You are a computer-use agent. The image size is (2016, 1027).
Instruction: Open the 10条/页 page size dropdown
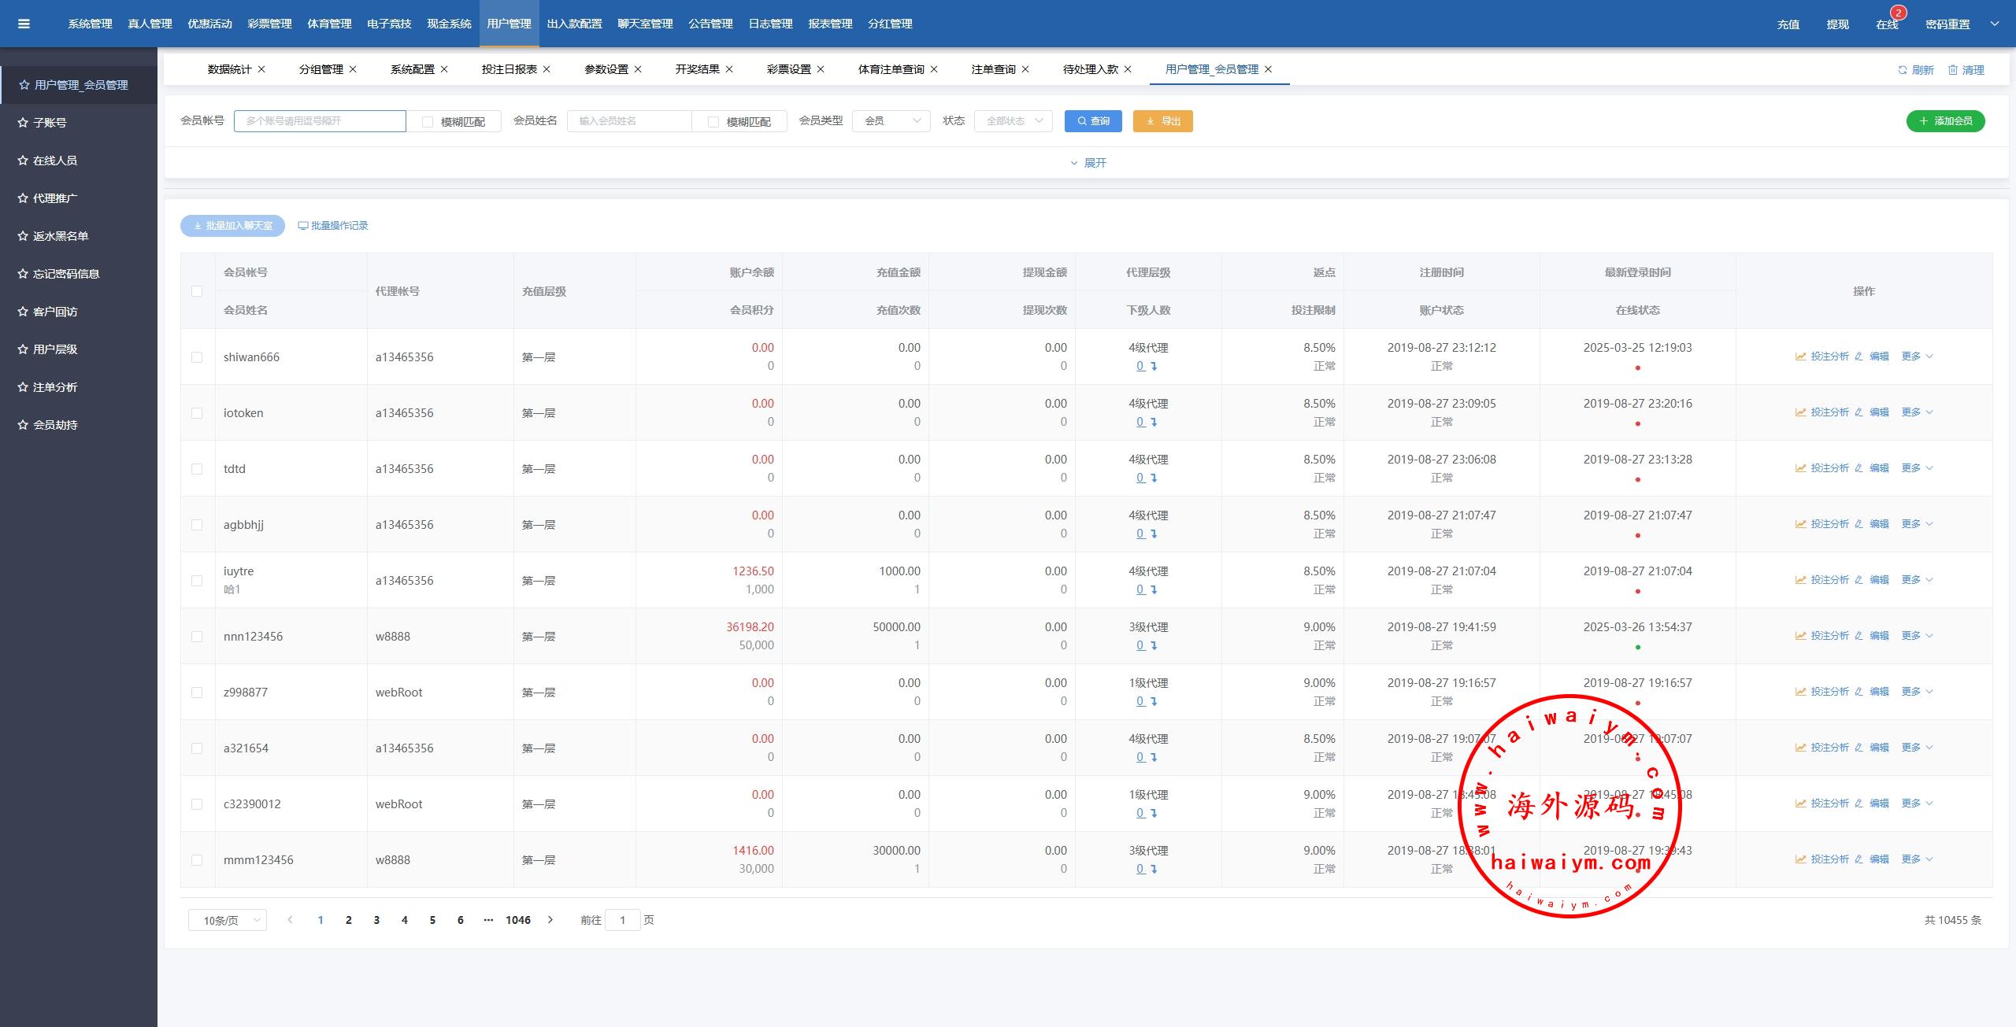227,920
